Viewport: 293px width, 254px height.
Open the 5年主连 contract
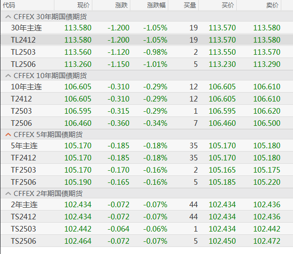[x=24, y=145]
